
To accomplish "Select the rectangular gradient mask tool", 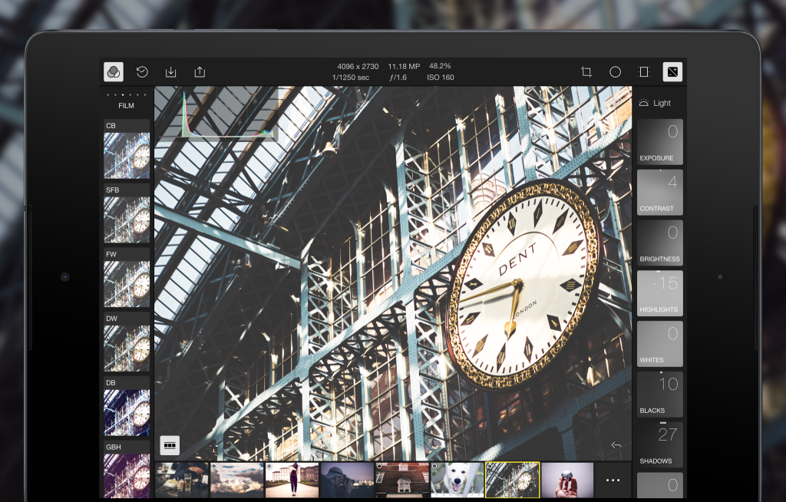I will click(644, 72).
